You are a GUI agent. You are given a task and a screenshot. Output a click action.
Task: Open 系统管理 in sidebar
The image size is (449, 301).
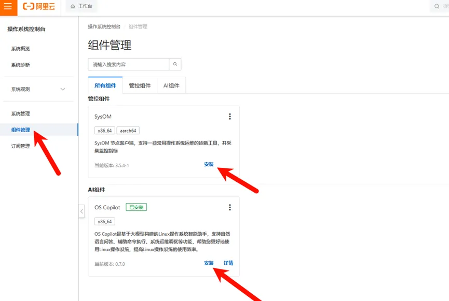pos(21,114)
